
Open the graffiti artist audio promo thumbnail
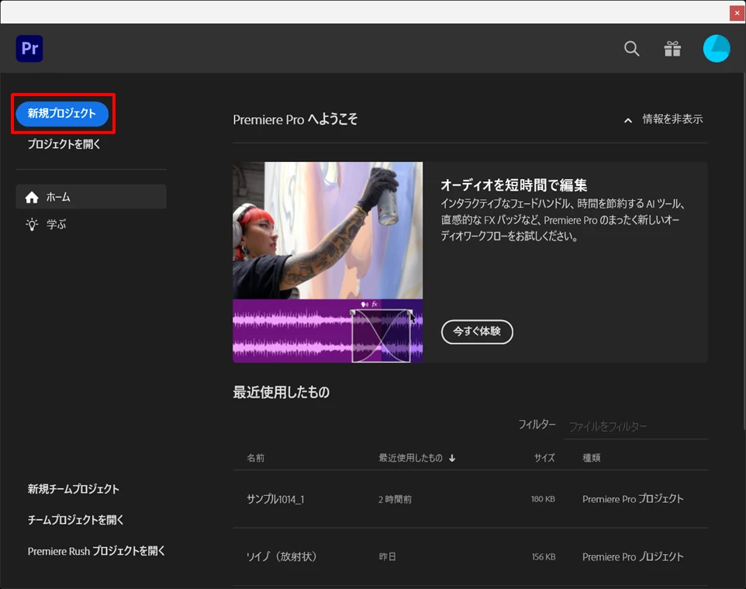pos(327,263)
